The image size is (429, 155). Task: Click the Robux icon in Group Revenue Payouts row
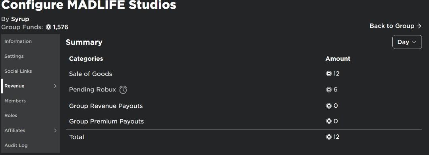pyautogui.click(x=329, y=106)
